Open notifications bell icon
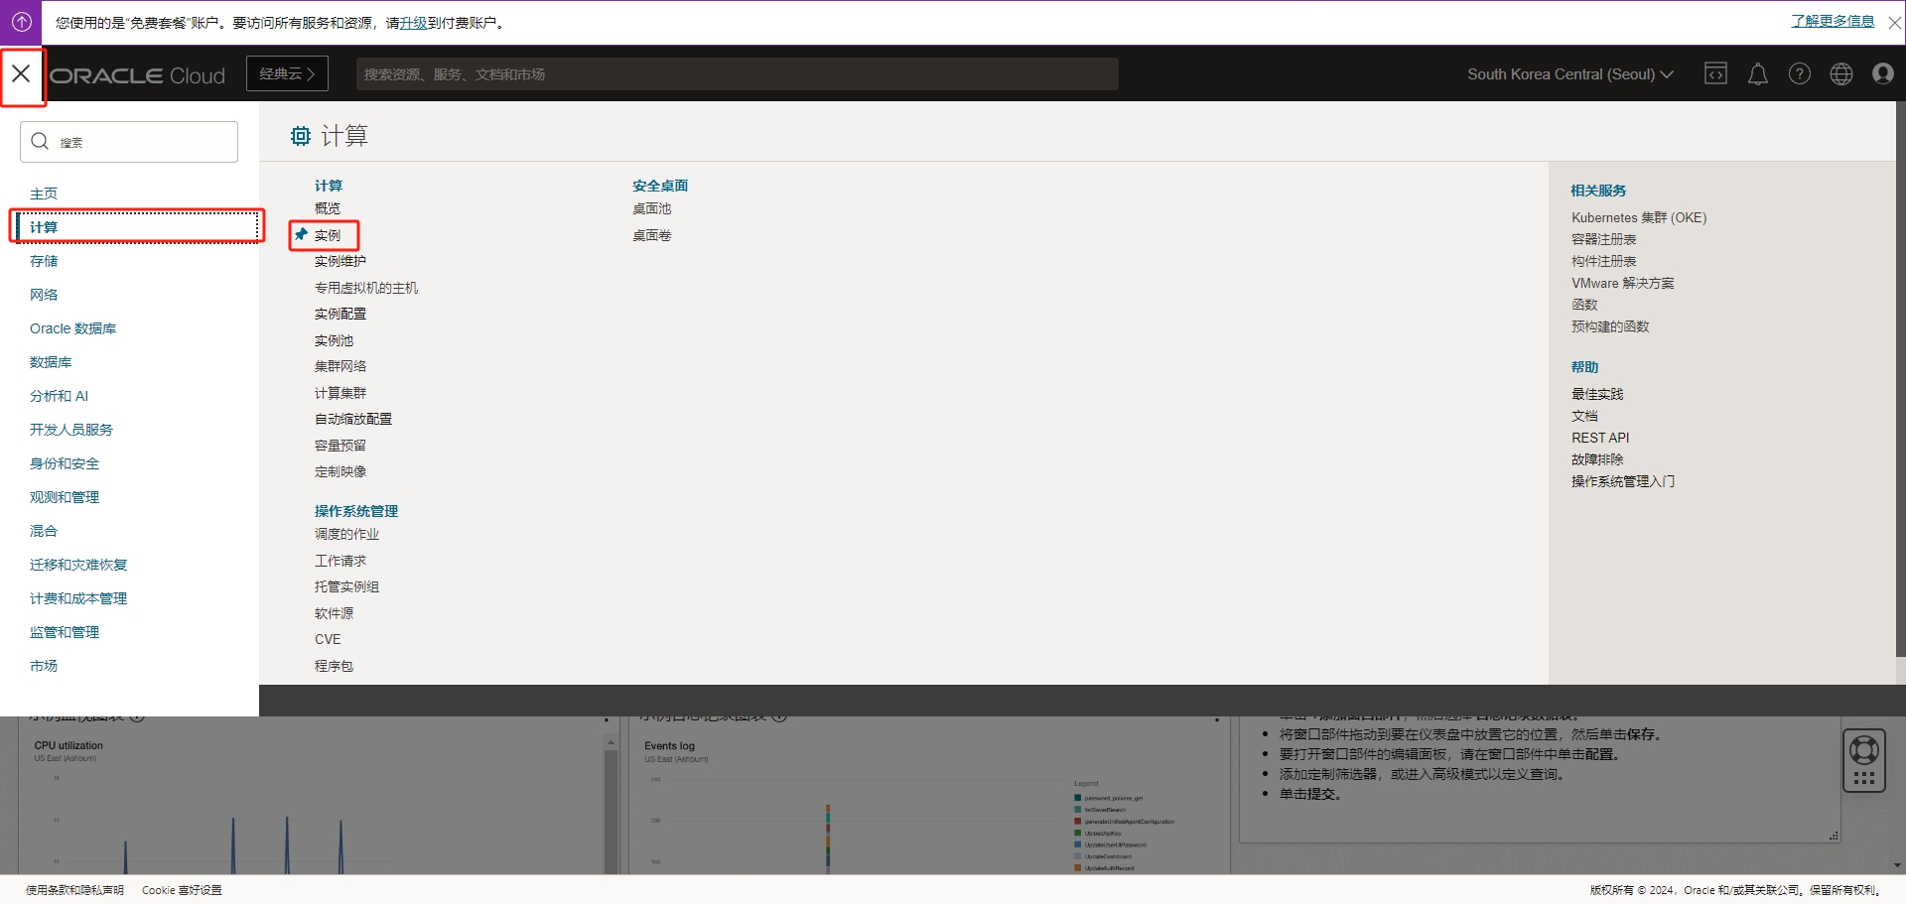Viewport: 1906px width, 904px height. [1757, 74]
